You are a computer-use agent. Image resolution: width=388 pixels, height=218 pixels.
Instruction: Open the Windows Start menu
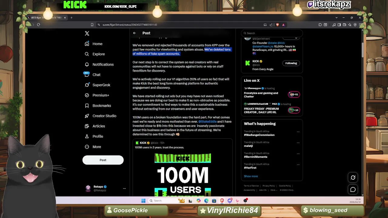click(143, 201)
